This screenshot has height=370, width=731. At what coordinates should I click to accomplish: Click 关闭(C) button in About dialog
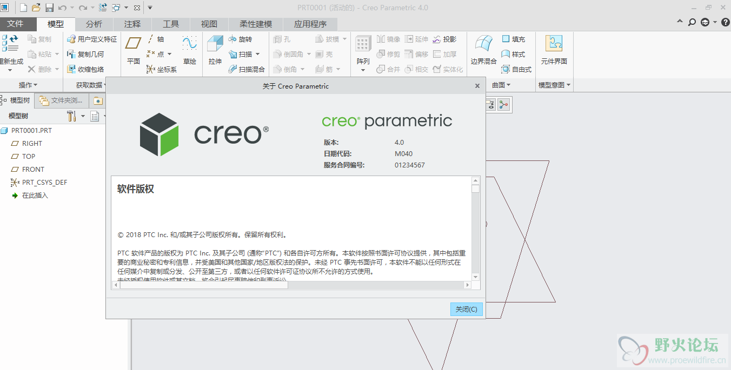(x=466, y=310)
